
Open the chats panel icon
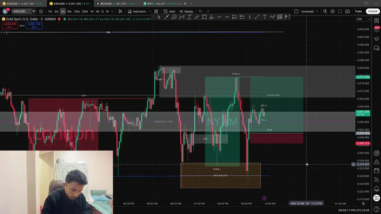click(x=377, y=48)
